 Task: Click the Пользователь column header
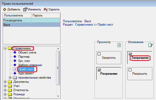tap(17, 15)
